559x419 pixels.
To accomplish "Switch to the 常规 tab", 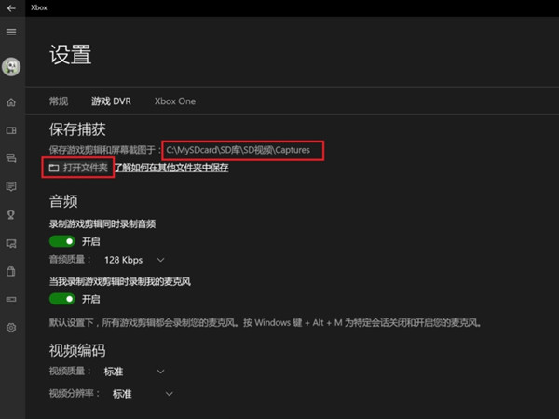I will pyautogui.click(x=59, y=101).
